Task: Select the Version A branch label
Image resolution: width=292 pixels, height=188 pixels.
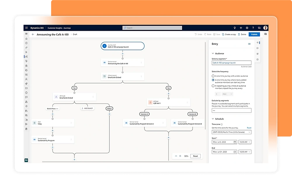Action: pyautogui.click(x=144, y=114)
